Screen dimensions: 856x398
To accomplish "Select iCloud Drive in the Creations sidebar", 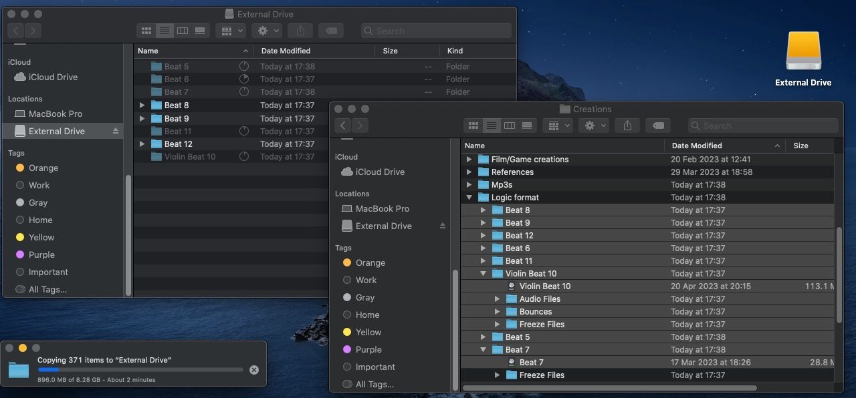I will [379, 172].
